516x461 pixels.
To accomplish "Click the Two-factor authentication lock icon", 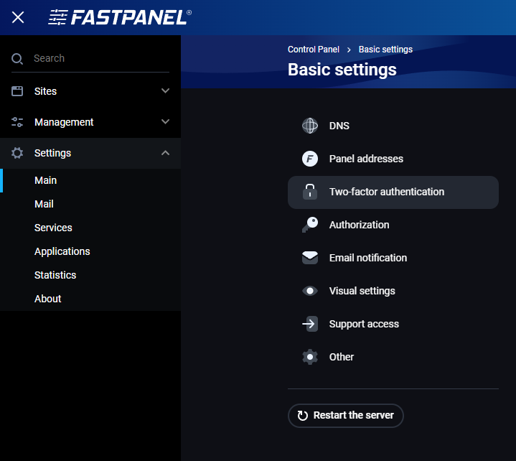I will [309, 192].
